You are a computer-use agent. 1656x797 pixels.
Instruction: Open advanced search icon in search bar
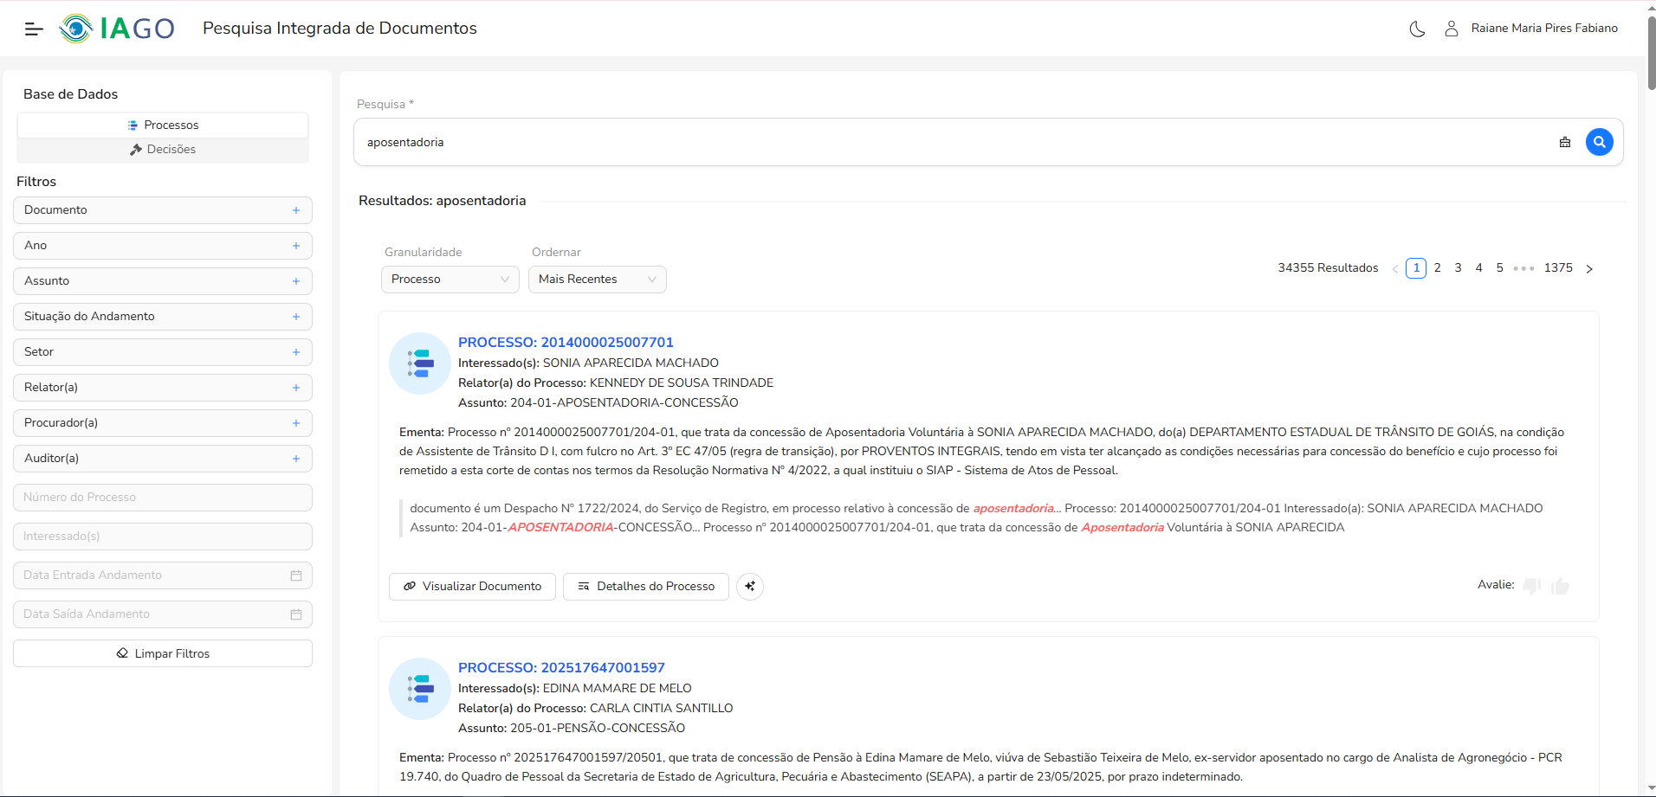coord(1564,142)
